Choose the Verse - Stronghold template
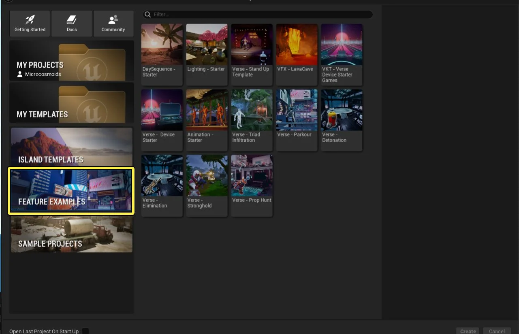The height and width of the screenshot is (334, 519). click(207, 185)
